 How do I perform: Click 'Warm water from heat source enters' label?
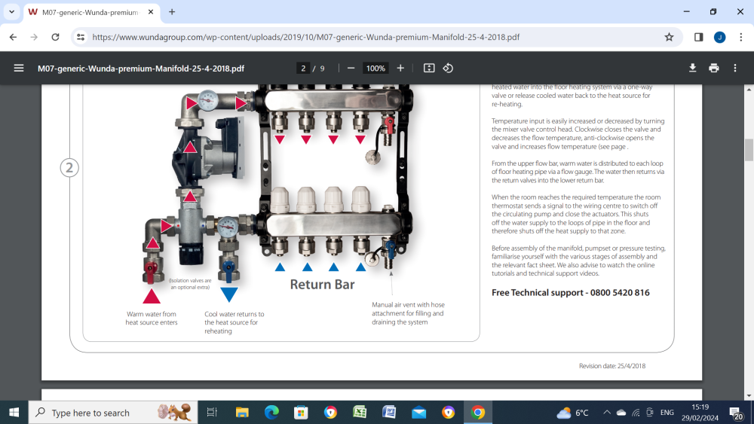tap(152, 318)
